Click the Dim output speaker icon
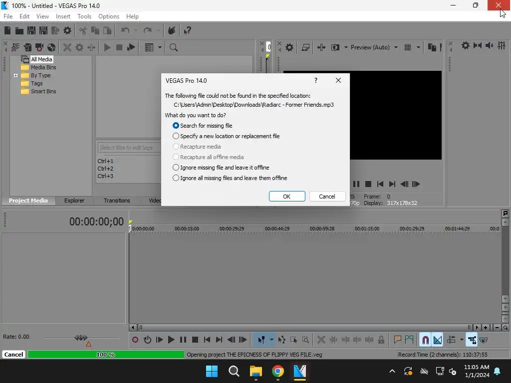 coord(489,45)
